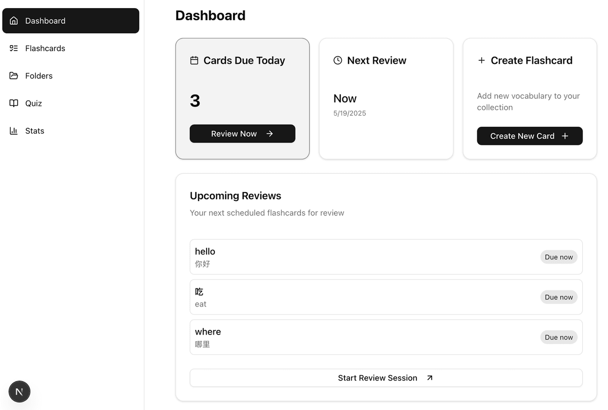Click the Stats bar chart icon
608x410 pixels.
click(x=14, y=131)
